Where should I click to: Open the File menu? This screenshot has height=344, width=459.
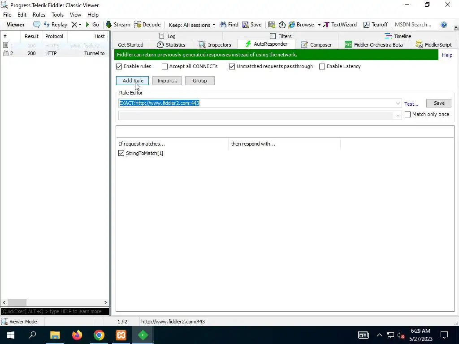coord(7,15)
